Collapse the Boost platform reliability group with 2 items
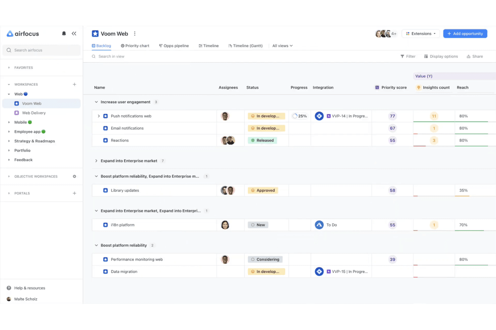The height and width of the screenshot is (330, 496). [96, 245]
